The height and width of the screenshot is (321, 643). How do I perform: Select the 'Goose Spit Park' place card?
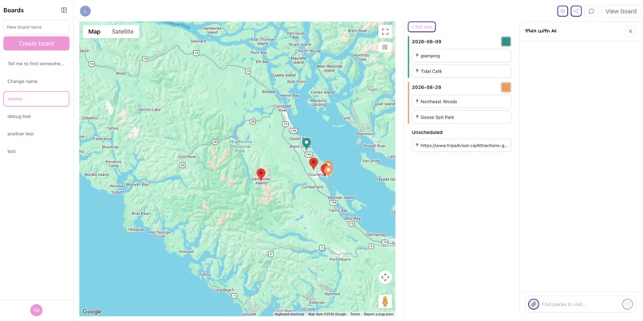(x=461, y=117)
